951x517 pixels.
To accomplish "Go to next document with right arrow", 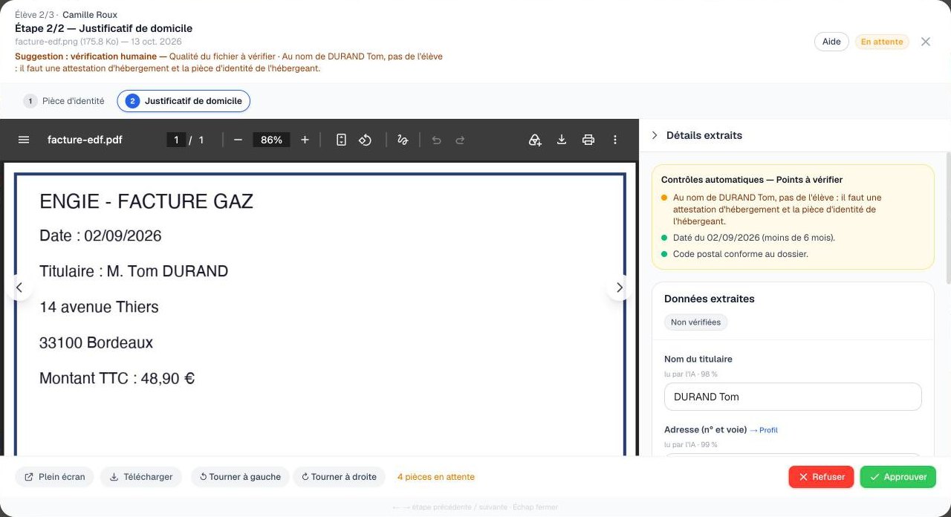I will [620, 287].
